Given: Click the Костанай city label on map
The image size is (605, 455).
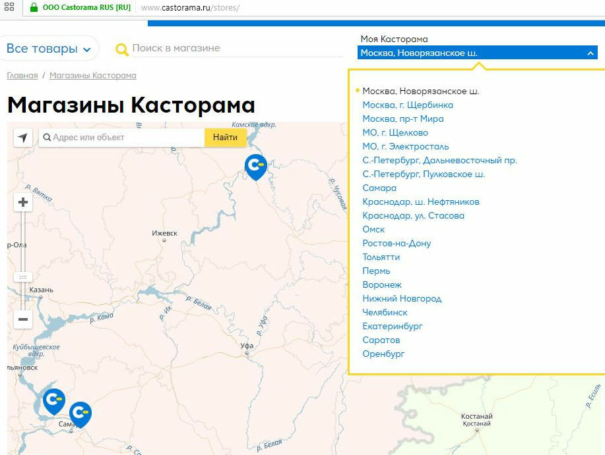Looking at the screenshot, I should [x=477, y=417].
